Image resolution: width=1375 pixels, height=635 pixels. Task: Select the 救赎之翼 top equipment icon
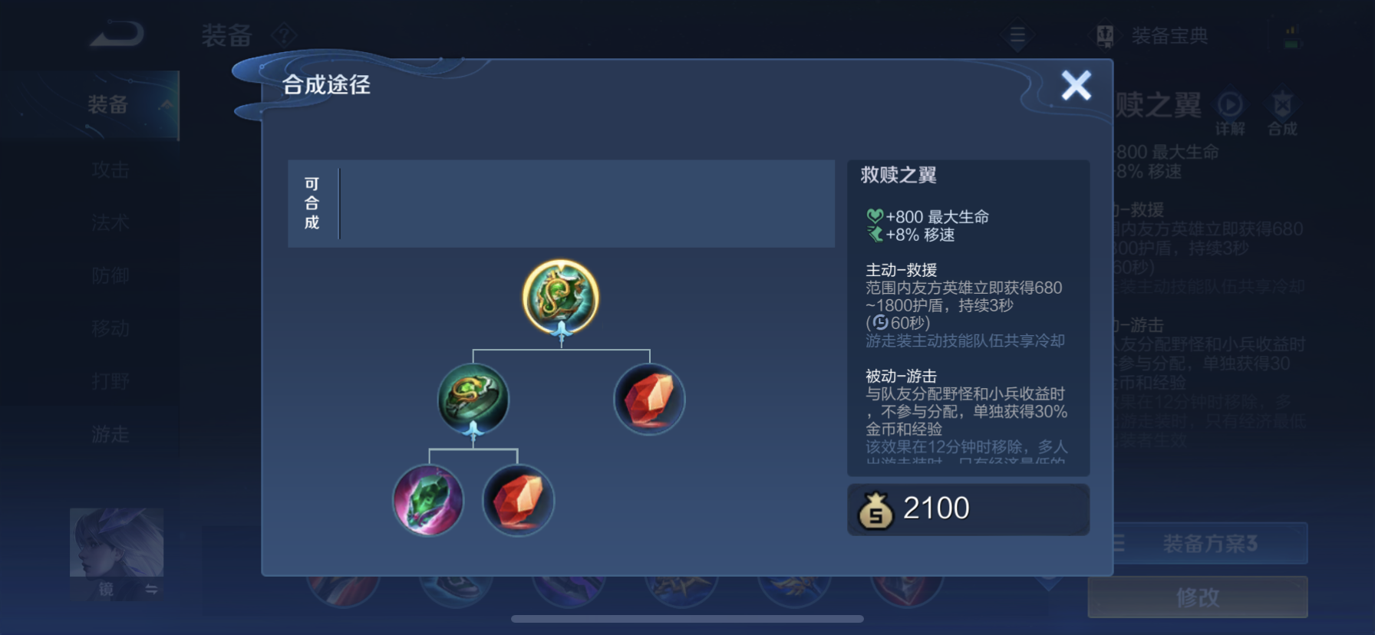[x=561, y=298]
